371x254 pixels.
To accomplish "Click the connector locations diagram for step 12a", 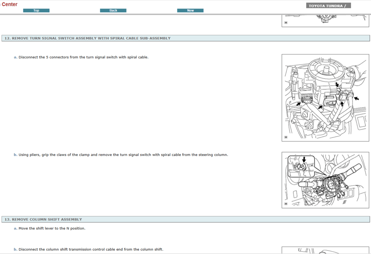I will click(x=325, y=97).
